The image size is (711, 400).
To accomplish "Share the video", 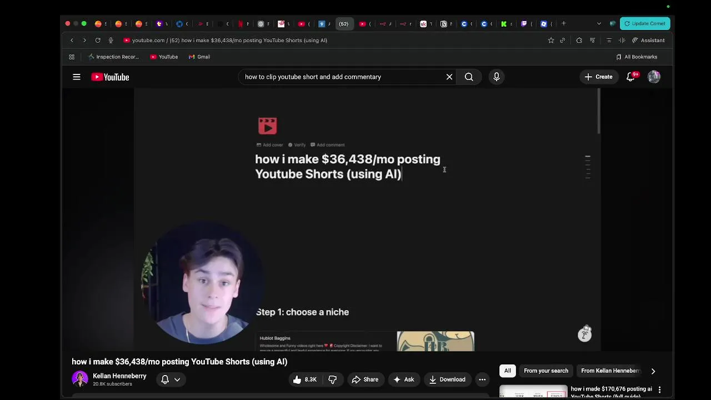I will (x=365, y=379).
